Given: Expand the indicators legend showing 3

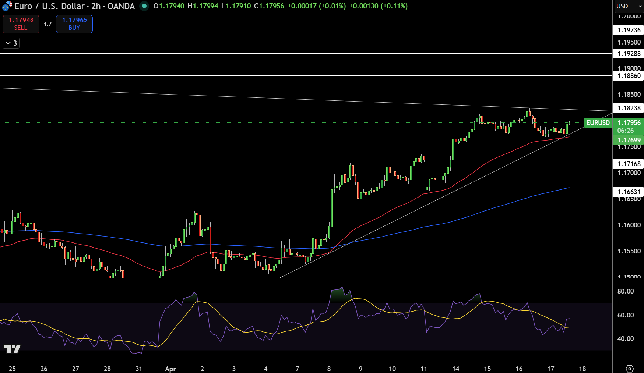Looking at the screenshot, I should point(11,43).
